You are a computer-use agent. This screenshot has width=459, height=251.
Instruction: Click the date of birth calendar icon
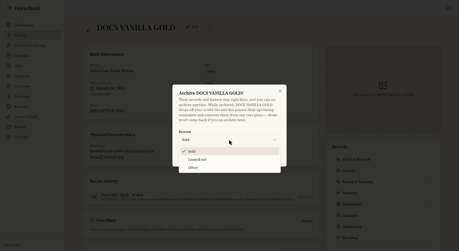click(92, 88)
